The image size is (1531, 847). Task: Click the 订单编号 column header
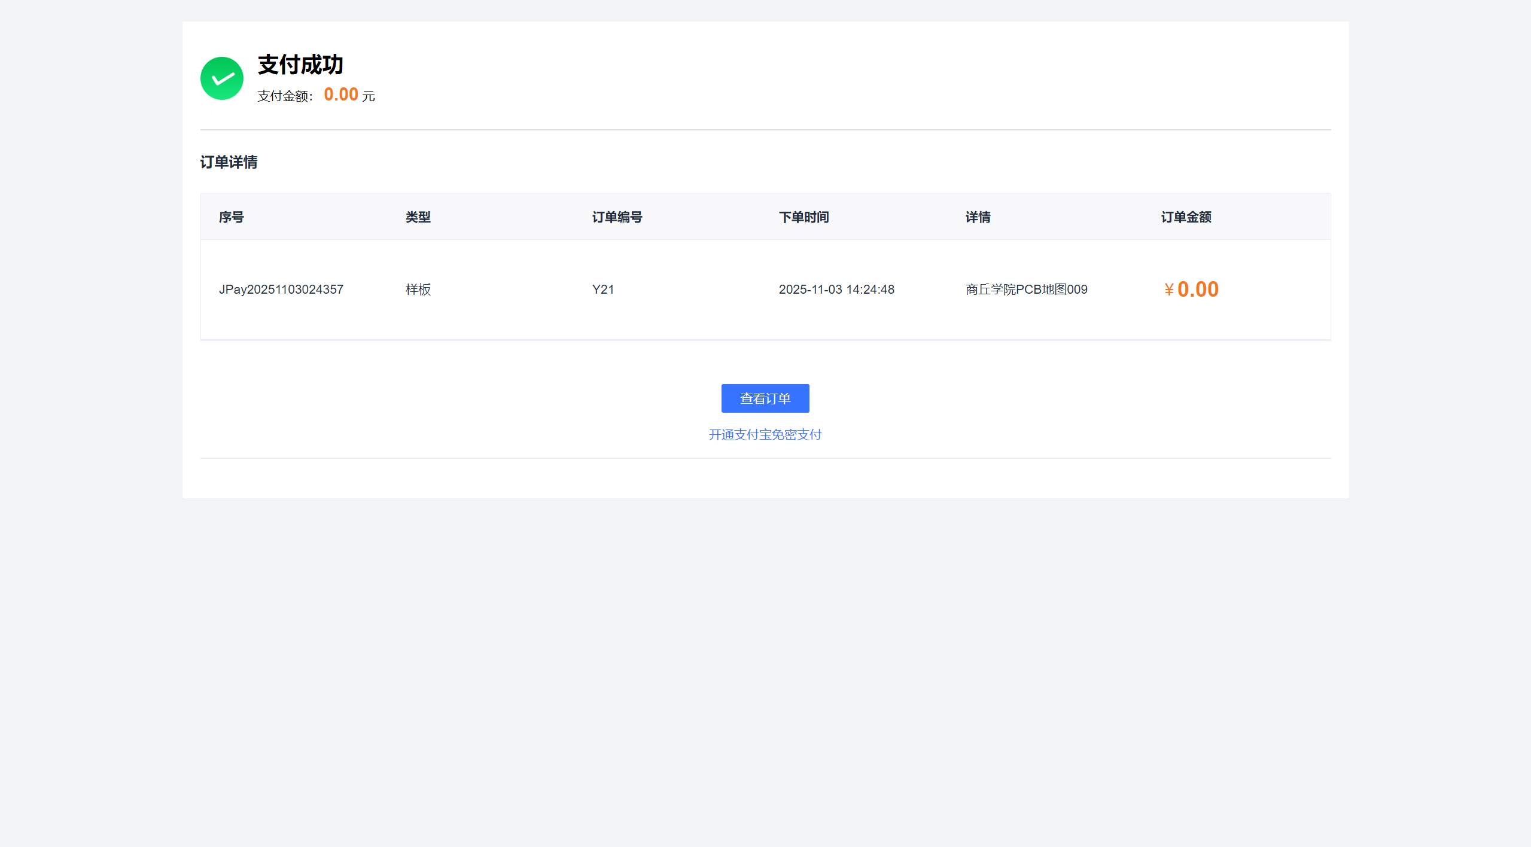tap(617, 217)
